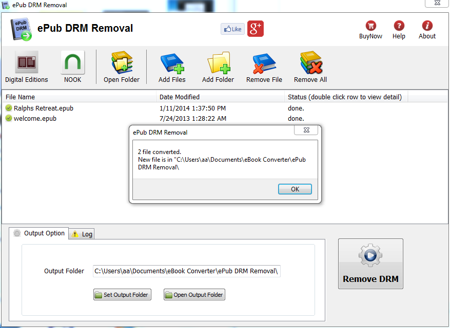Screen dimensions: 450x328
Task: Add Folder with the yellow folder icon
Action: click(218, 62)
